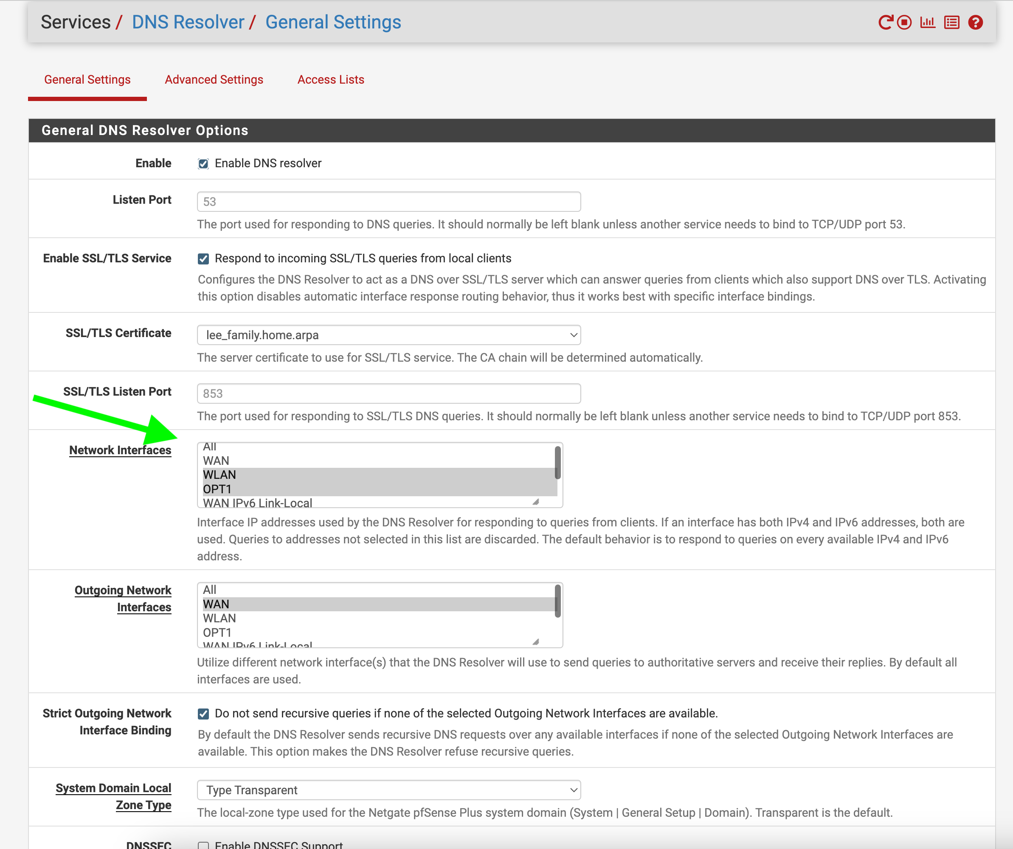This screenshot has height=849, width=1013.
Task: Select OPT1 in Outgoing Network Interfaces list
Action: click(379, 633)
